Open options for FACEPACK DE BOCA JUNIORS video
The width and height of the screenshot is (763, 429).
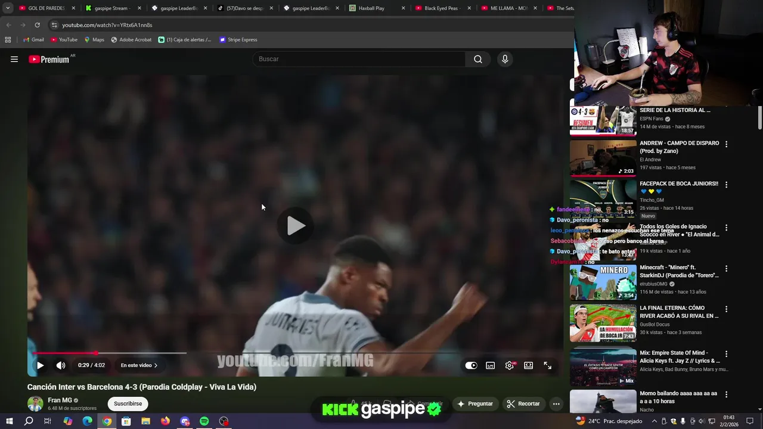tap(726, 185)
